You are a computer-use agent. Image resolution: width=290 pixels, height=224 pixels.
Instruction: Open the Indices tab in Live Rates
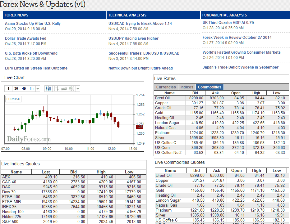[x=187, y=87]
